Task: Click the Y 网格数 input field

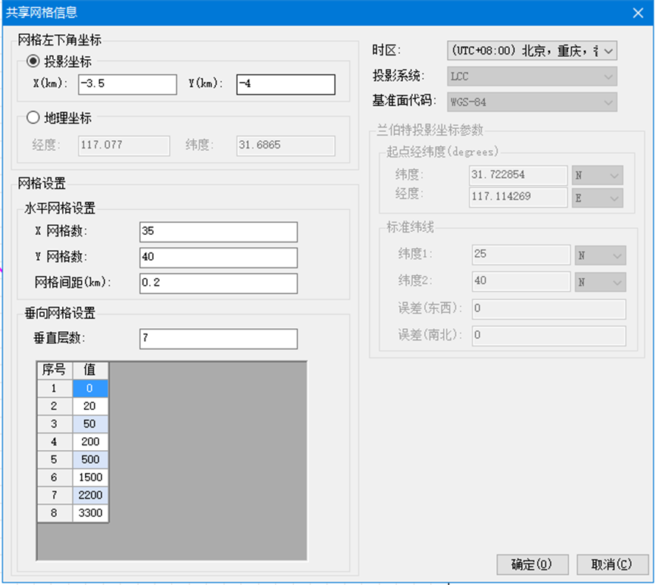Action: [218, 257]
